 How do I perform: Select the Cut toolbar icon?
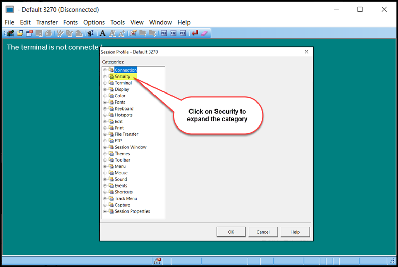pyautogui.click(x=59, y=33)
